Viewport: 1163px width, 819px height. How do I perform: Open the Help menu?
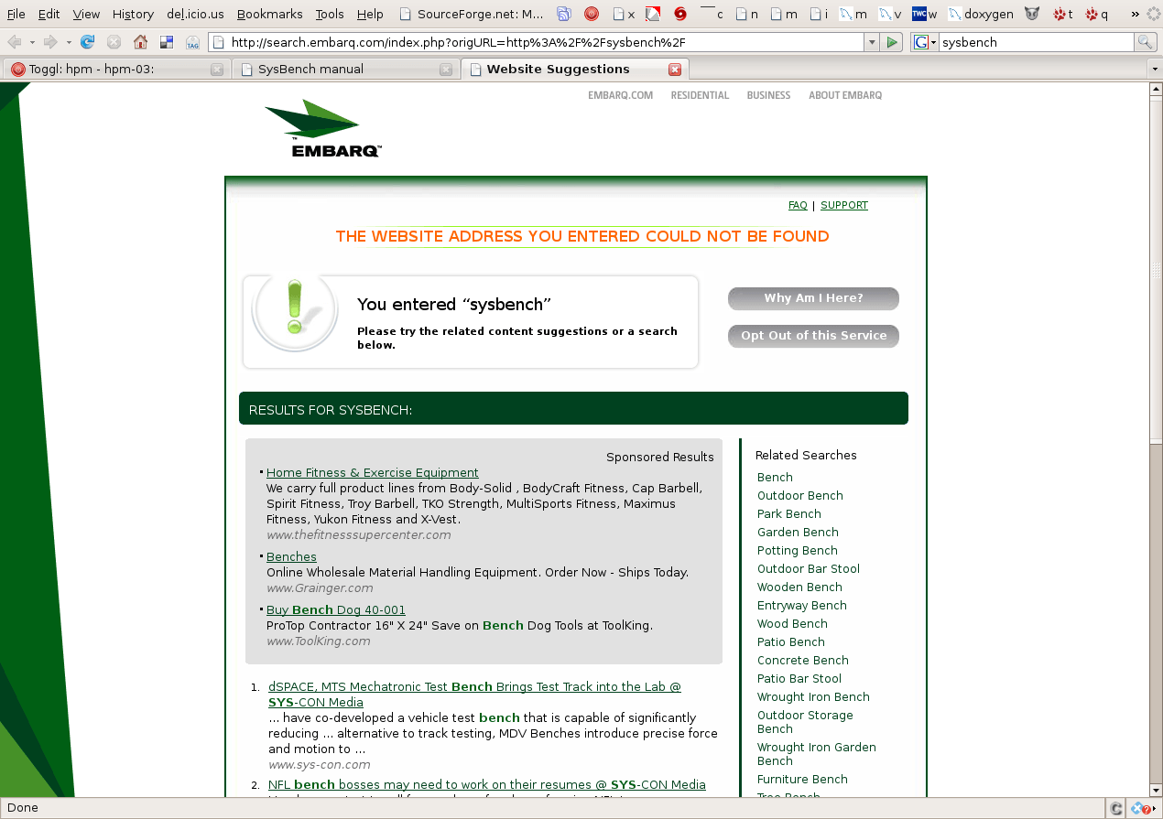click(x=370, y=14)
